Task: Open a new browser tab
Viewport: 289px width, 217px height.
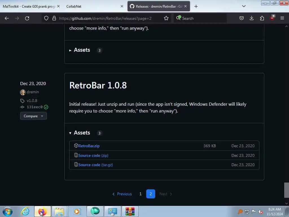Action: point(196,6)
